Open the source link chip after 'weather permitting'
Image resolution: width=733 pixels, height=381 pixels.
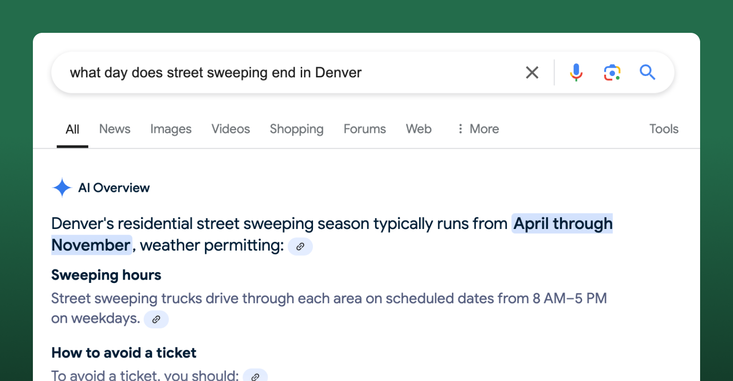click(300, 246)
